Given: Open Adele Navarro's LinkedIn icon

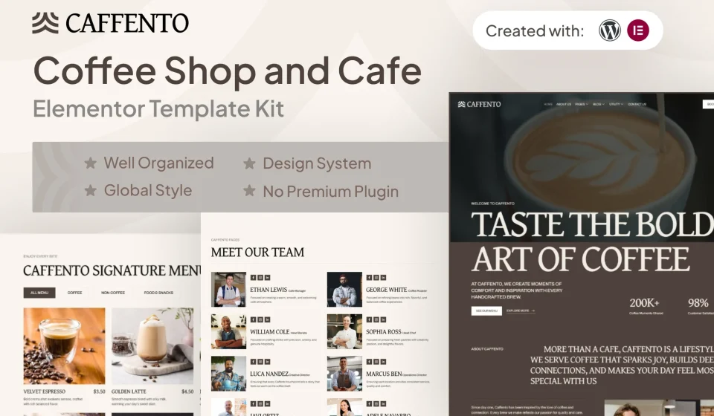Looking at the screenshot, I should (x=384, y=403).
